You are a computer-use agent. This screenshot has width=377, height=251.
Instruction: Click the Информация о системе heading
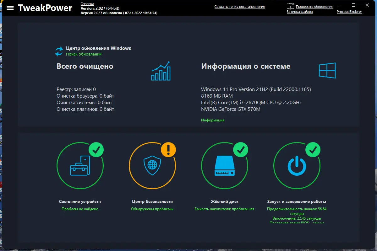(x=246, y=66)
